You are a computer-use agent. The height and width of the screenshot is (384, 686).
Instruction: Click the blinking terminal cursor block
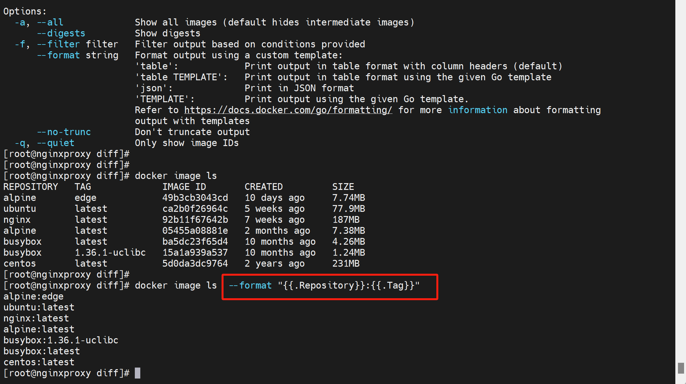click(x=137, y=373)
